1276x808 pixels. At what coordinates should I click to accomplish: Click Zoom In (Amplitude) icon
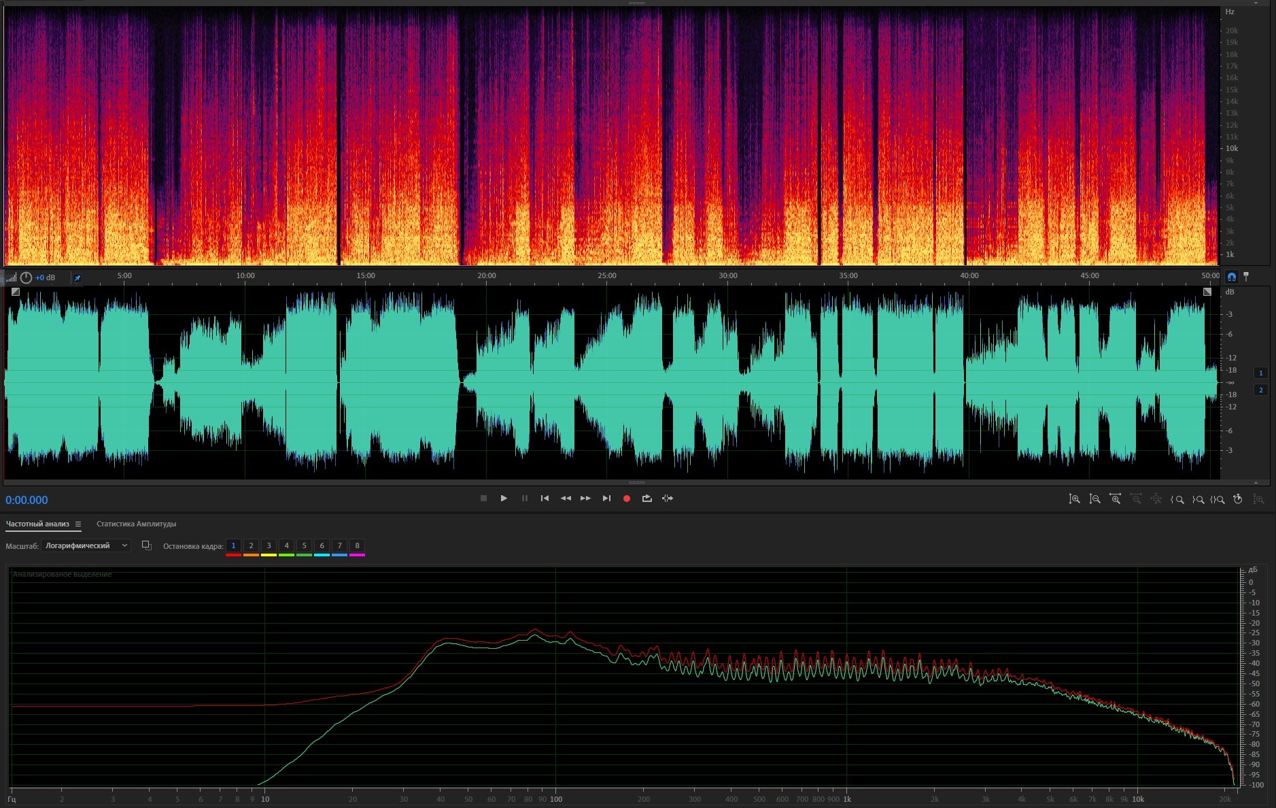1074,499
